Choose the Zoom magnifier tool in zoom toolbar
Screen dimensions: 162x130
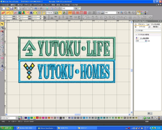click(99, 13)
